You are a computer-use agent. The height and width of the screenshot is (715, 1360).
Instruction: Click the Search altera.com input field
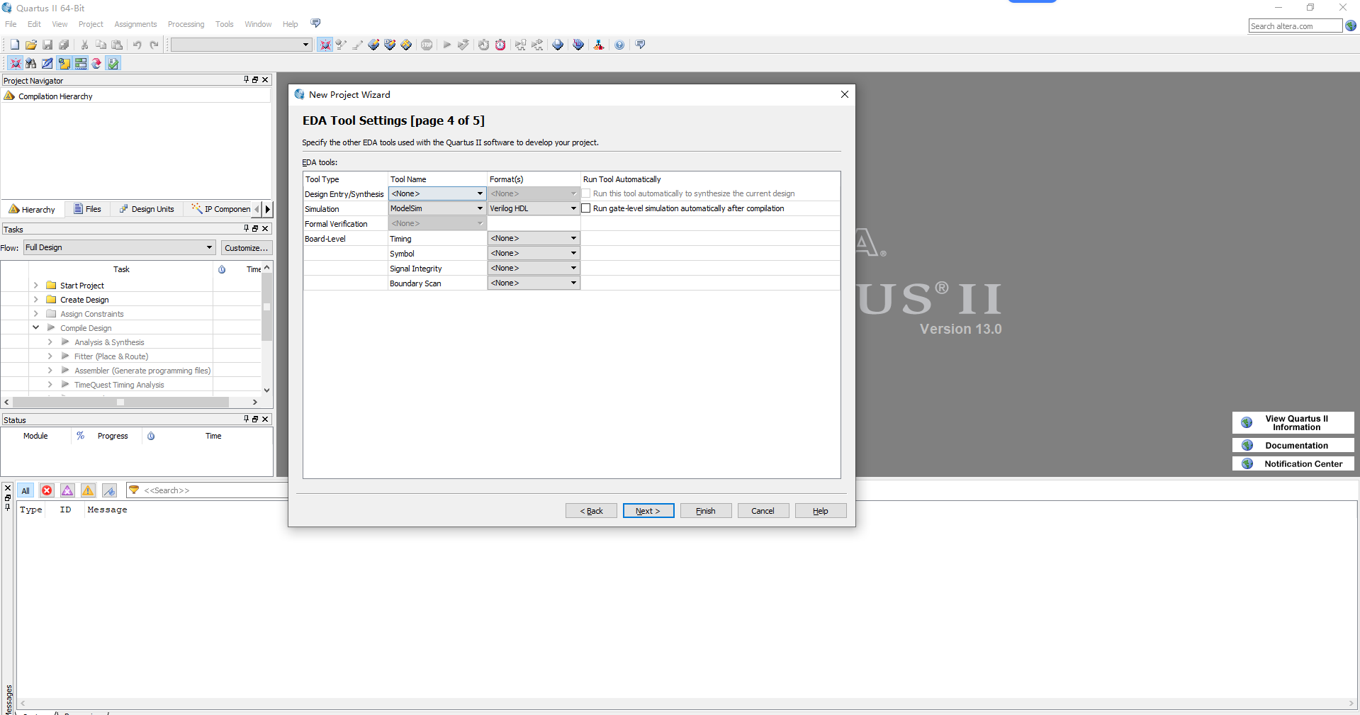(1295, 26)
